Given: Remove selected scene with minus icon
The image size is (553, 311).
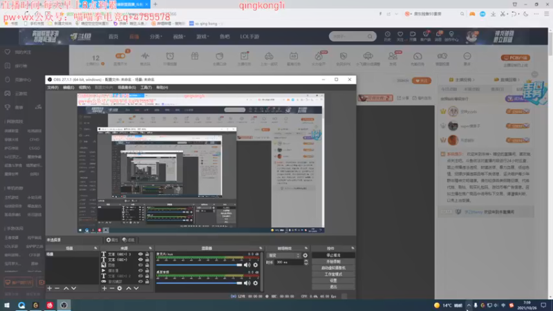Looking at the screenshot, I should coord(57,288).
